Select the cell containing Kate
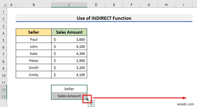 (34, 53)
